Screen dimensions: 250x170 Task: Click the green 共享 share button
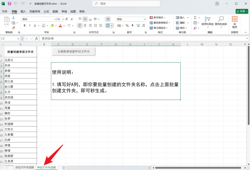click(242, 11)
